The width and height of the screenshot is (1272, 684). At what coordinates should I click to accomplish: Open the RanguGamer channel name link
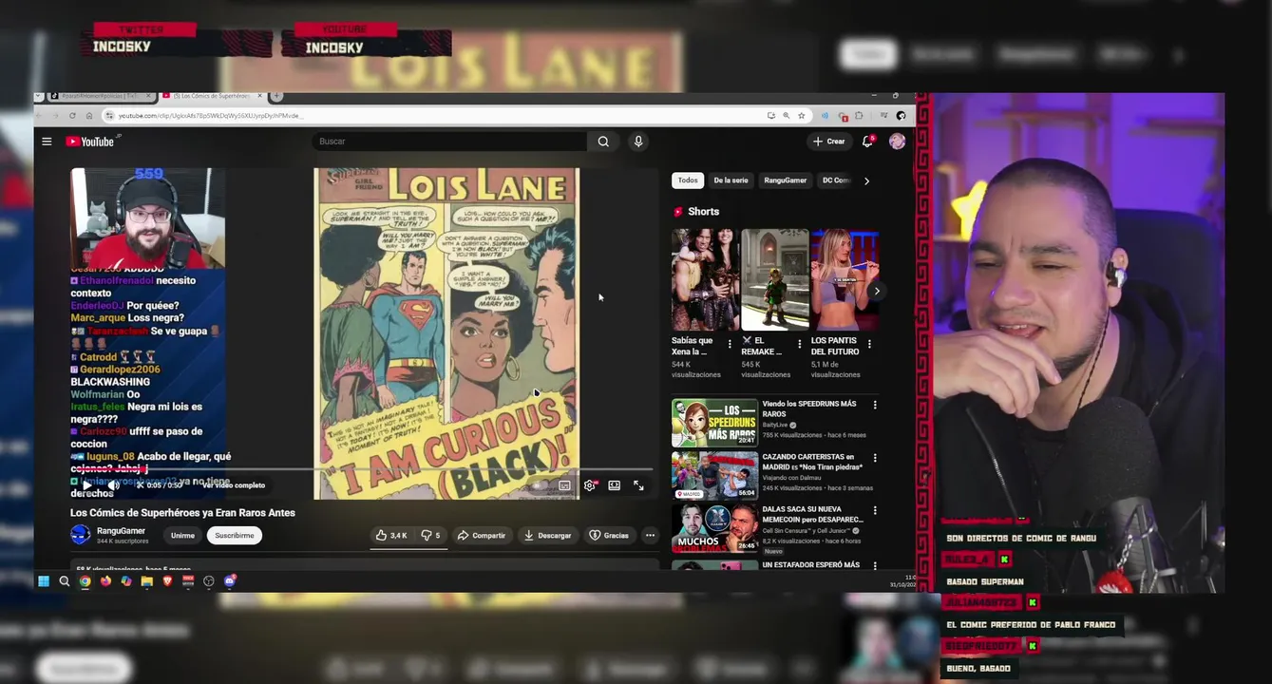click(121, 531)
